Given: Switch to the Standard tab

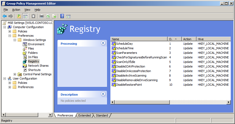Looking at the screenshot, I should 102,115.
